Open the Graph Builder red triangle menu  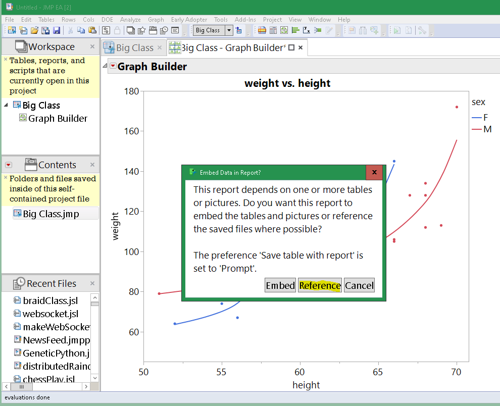pos(113,67)
